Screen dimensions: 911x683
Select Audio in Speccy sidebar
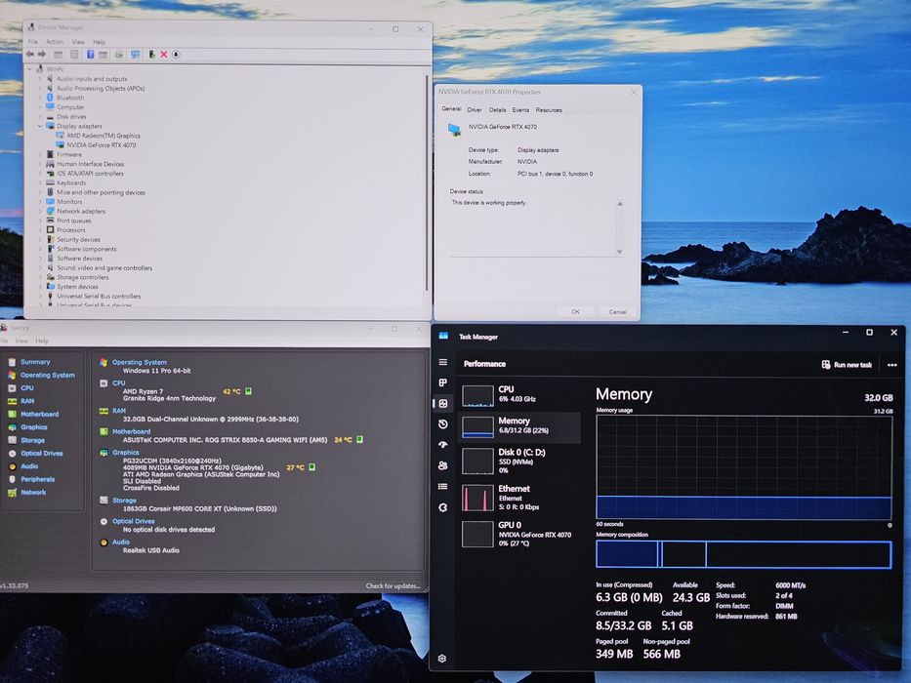click(x=29, y=465)
